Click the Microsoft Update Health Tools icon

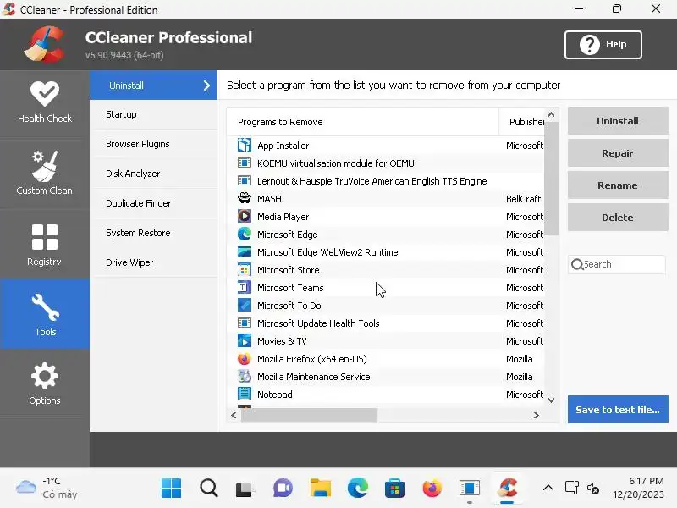(245, 323)
